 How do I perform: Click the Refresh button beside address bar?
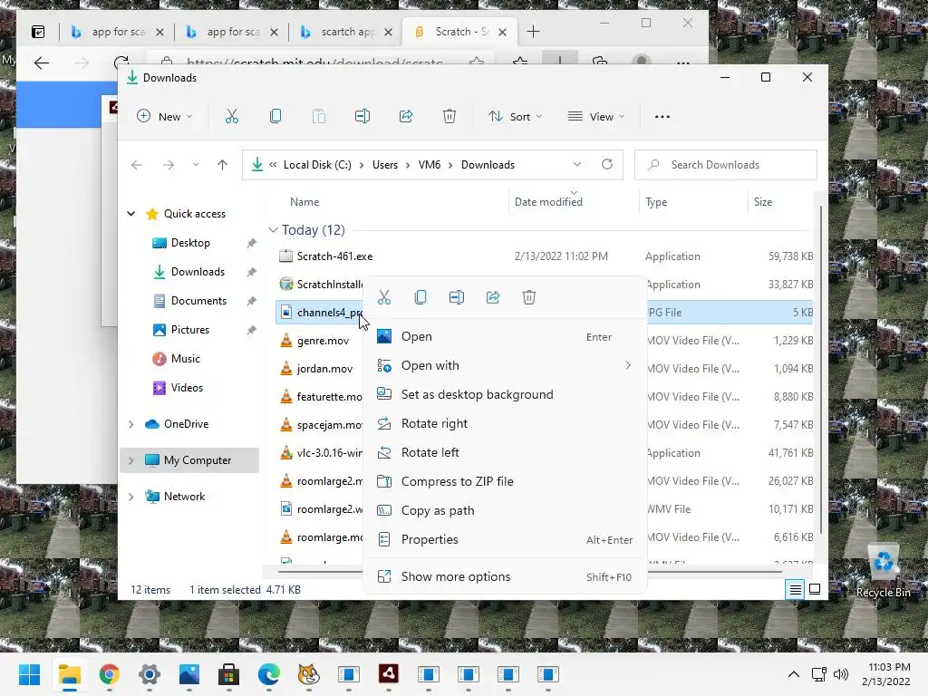point(606,165)
